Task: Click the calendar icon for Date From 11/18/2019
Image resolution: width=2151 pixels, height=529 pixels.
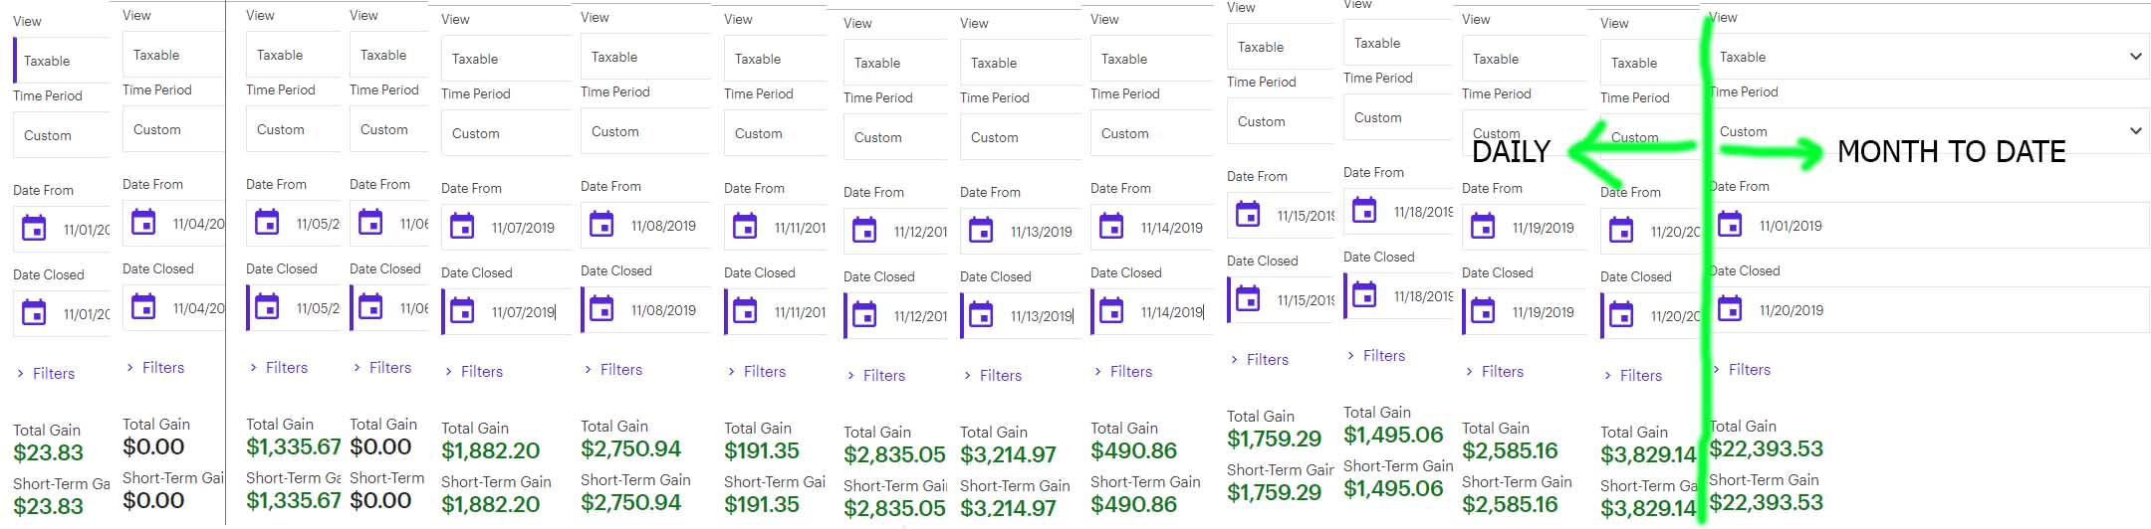Action: 1365,211
